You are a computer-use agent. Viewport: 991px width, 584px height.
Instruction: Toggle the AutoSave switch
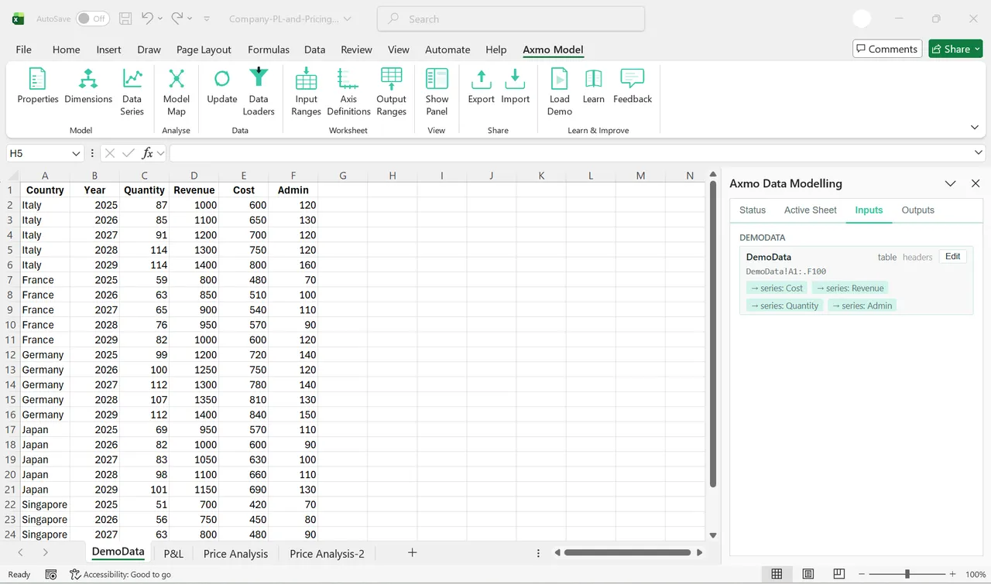coord(92,19)
